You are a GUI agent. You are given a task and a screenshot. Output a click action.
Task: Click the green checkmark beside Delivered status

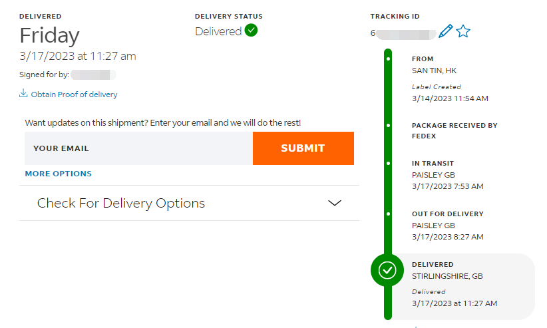point(251,31)
